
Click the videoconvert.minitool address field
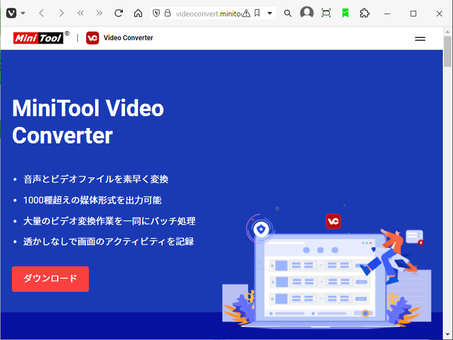point(208,14)
